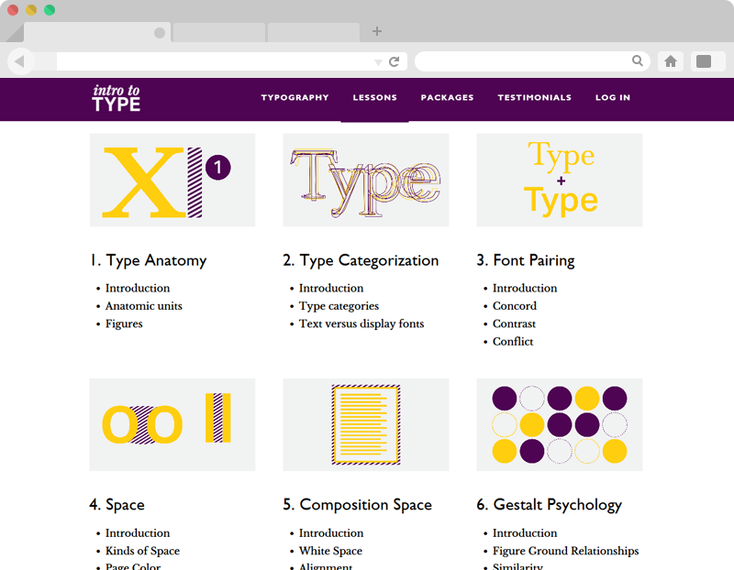The width and height of the screenshot is (734, 570).
Task: Click the browser back arrow button
Action: coord(20,61)
